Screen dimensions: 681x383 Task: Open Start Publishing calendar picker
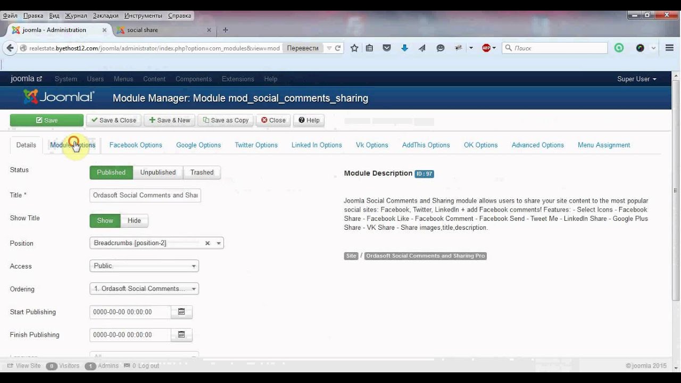(x=181, y=312)
